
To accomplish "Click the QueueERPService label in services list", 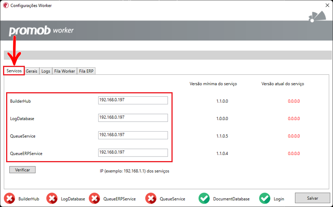I will 26,153.
